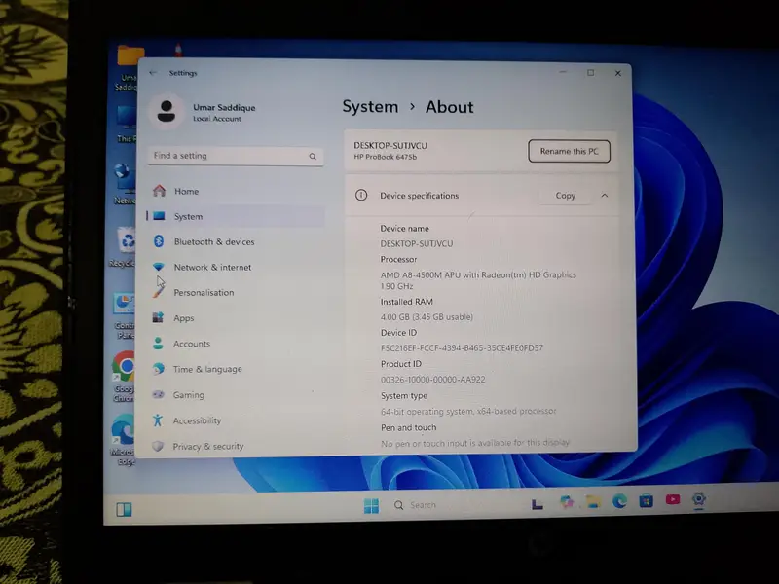Open Accessibility settings
The image size is (779, 584).
[197, 420]
